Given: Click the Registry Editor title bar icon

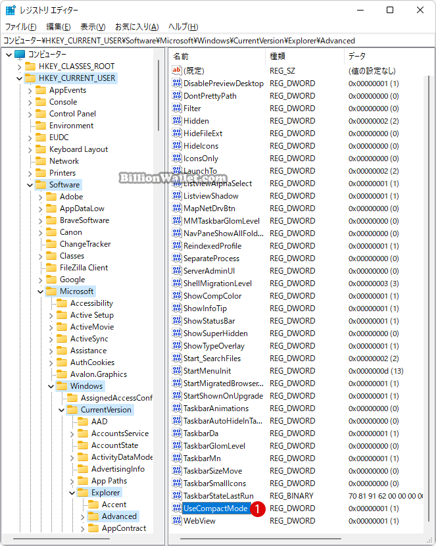Looking at the screenshot, I should pyautogui.click(x=11, y=10).
